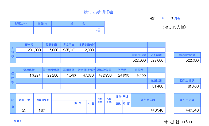Select the 雇用保険 header

pos(69,70)
